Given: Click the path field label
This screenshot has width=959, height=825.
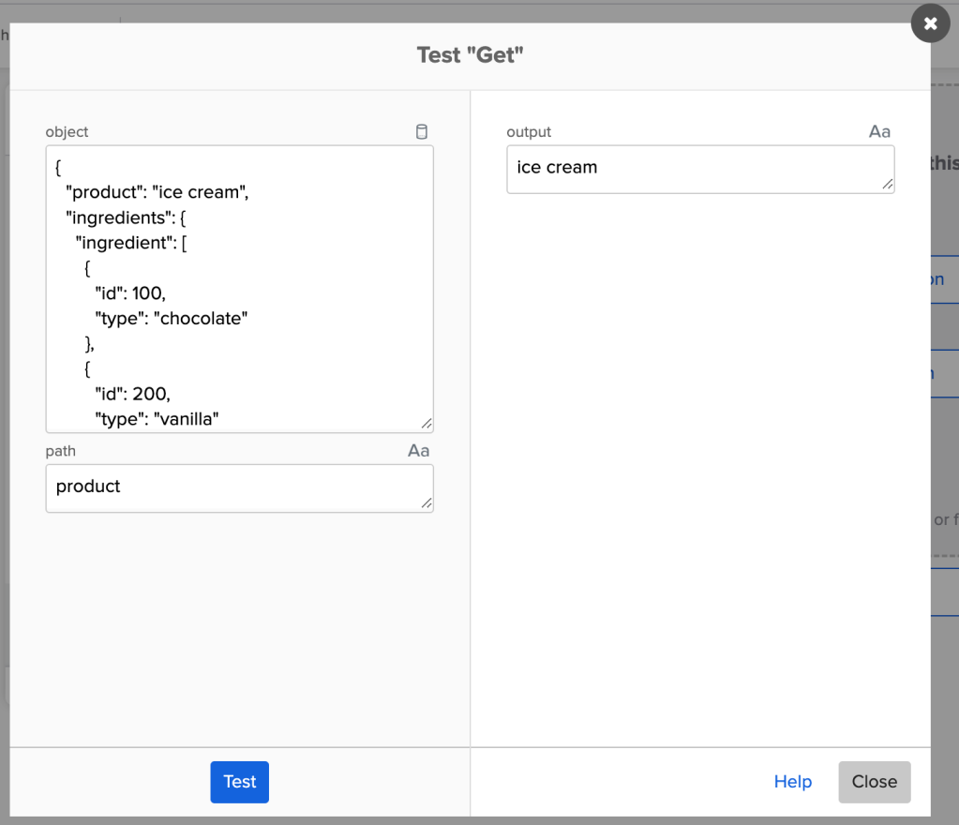Looking at the screenshot, I should tap(60, 451).
